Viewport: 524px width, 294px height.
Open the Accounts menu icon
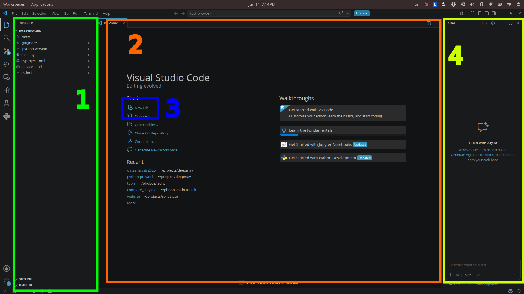tap(6, 268)
